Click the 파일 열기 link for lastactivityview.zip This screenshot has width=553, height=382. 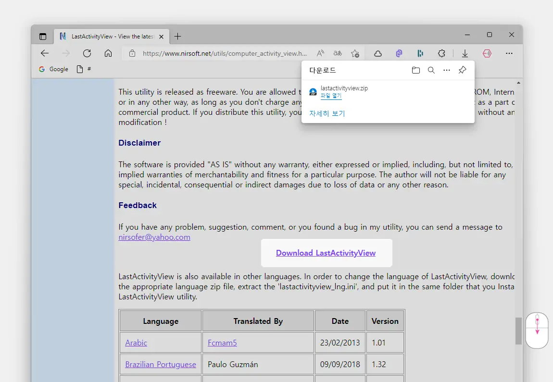pyautogui.click(x=331, y=96)
